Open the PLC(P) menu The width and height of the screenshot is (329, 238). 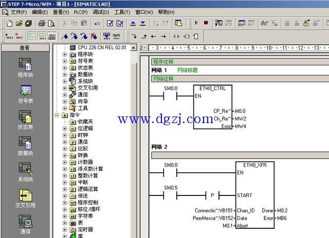pyautogui.click(x=81, y=12)
